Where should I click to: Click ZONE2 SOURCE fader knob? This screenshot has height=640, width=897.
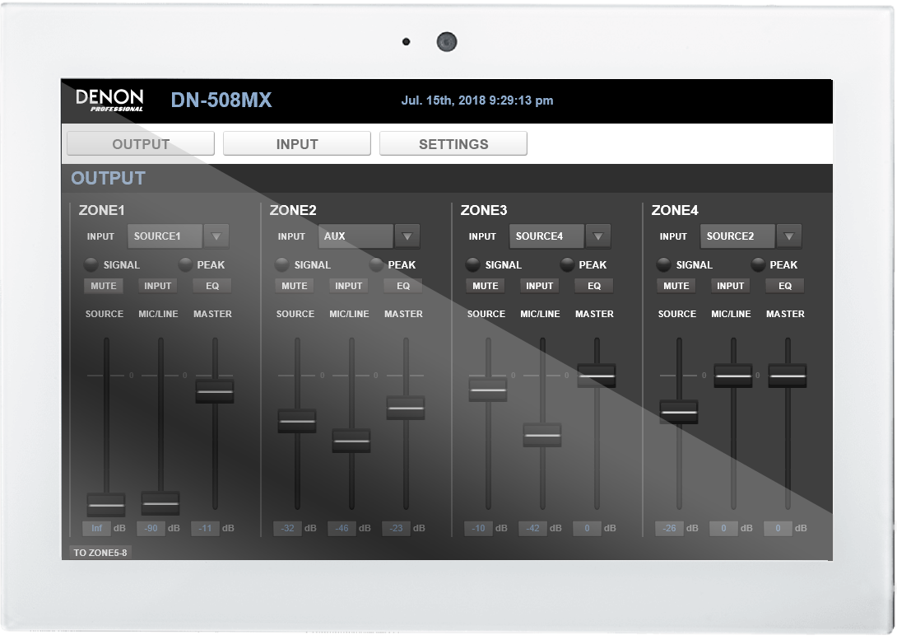click(297, 422)
